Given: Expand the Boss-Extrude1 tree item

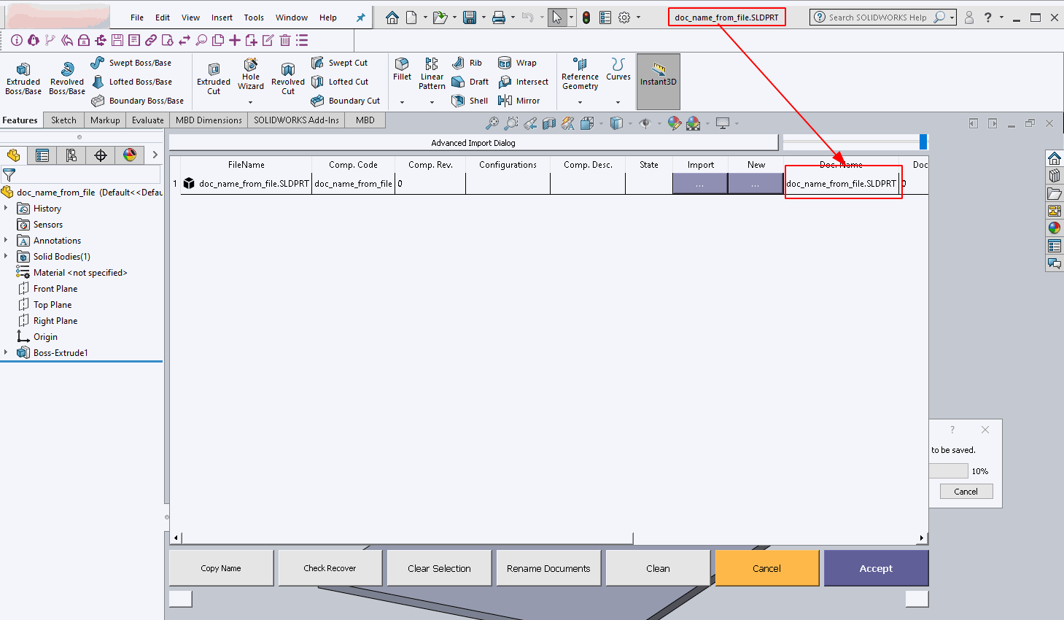Looking at the screenshot, I should [x=6, y=352].
